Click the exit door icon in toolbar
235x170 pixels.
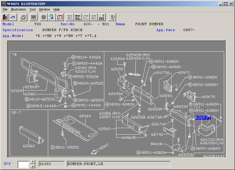(5, 17)
